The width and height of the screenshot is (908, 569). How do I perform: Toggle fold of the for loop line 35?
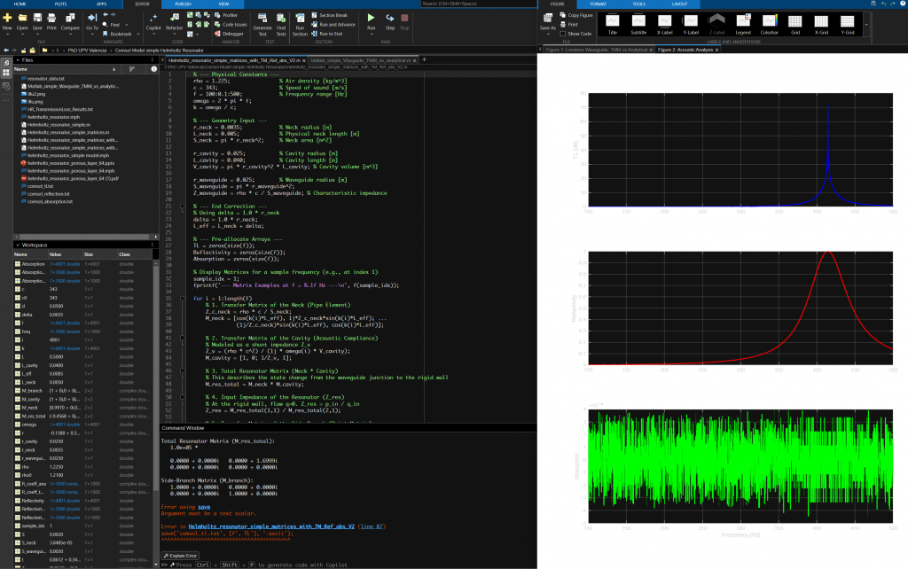pos(183,299)
